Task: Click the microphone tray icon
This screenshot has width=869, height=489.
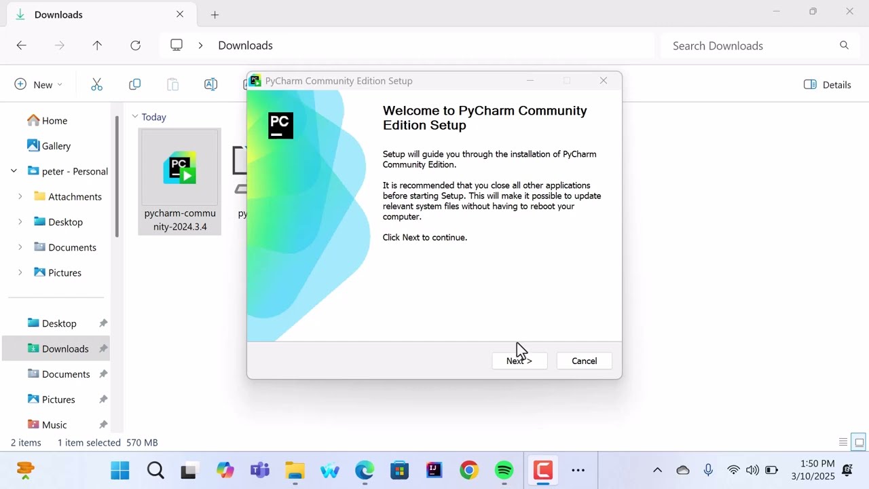Action: tap(708, 470)
